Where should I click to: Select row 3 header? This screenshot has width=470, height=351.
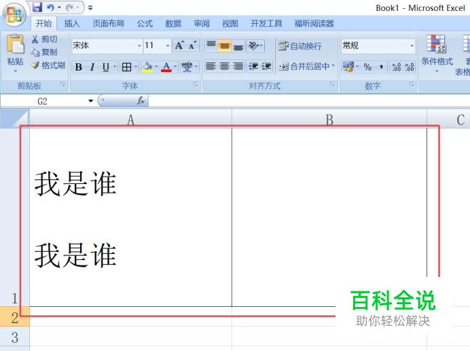click(x=15, y=337)
